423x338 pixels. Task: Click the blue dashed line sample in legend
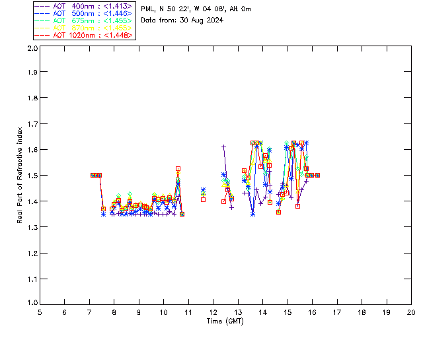click(42, 13)
